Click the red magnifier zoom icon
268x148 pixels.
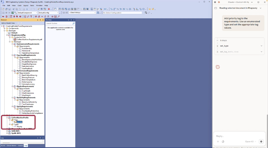28,16
